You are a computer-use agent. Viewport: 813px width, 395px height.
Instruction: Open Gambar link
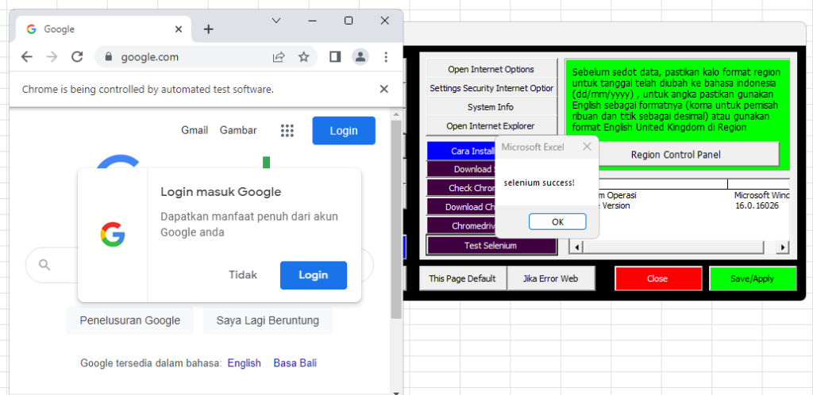[238, 130]
